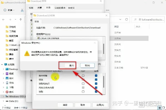Screen dimensions: 166x110
Task: Switch to the 共享 tab in properties
Action: tap(40, 8)
